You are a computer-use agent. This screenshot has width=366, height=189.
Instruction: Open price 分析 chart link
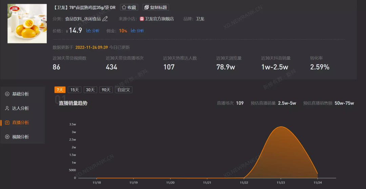(93, 31)
